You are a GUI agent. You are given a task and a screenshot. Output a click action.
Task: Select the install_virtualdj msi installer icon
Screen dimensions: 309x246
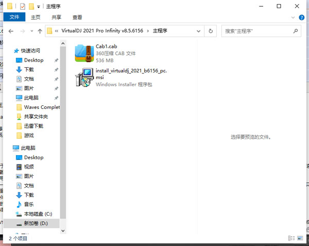(x=84, y=77)
